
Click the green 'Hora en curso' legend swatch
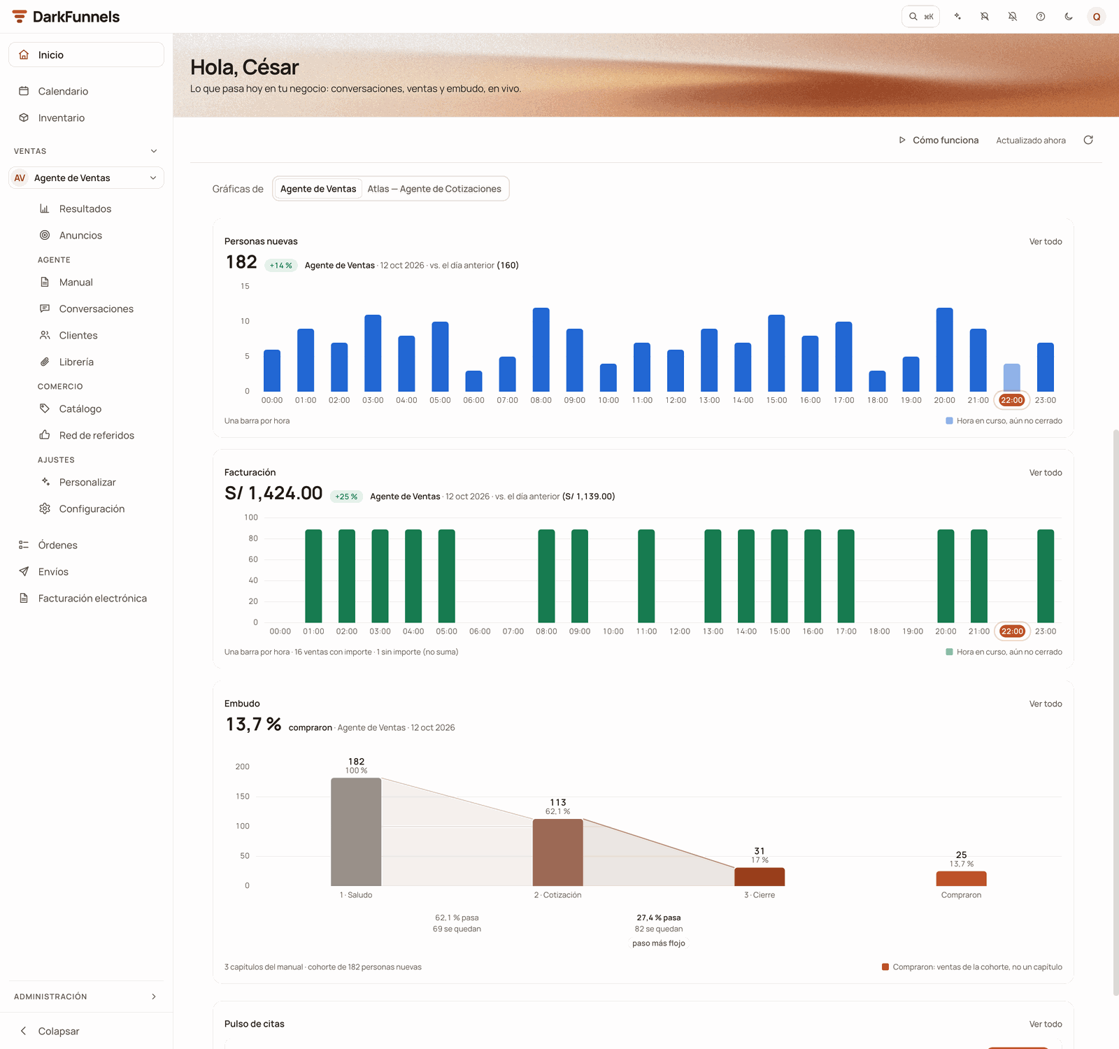pos(949,652)
